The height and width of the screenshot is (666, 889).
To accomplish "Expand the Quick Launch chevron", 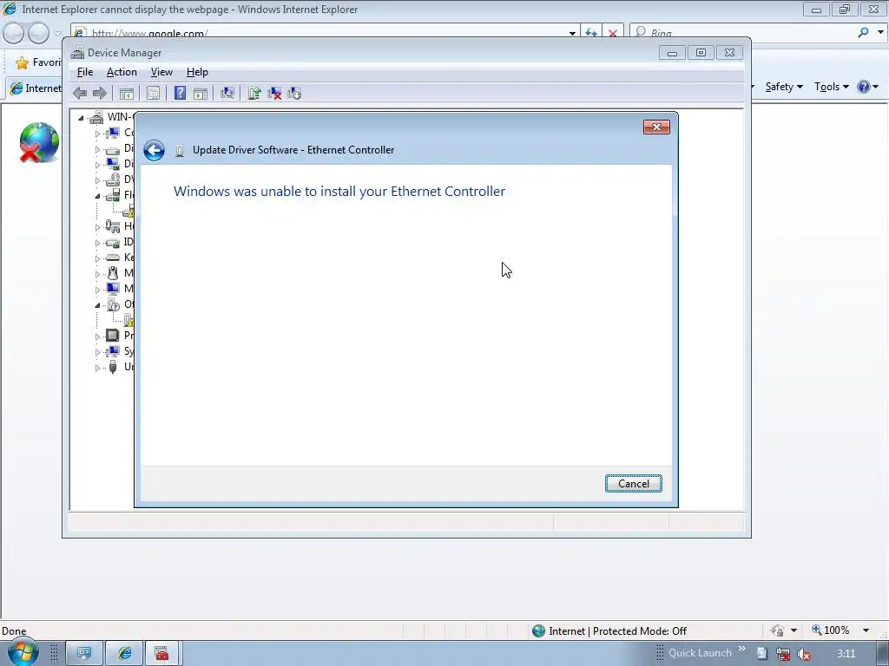I will (x=741, y=649).
